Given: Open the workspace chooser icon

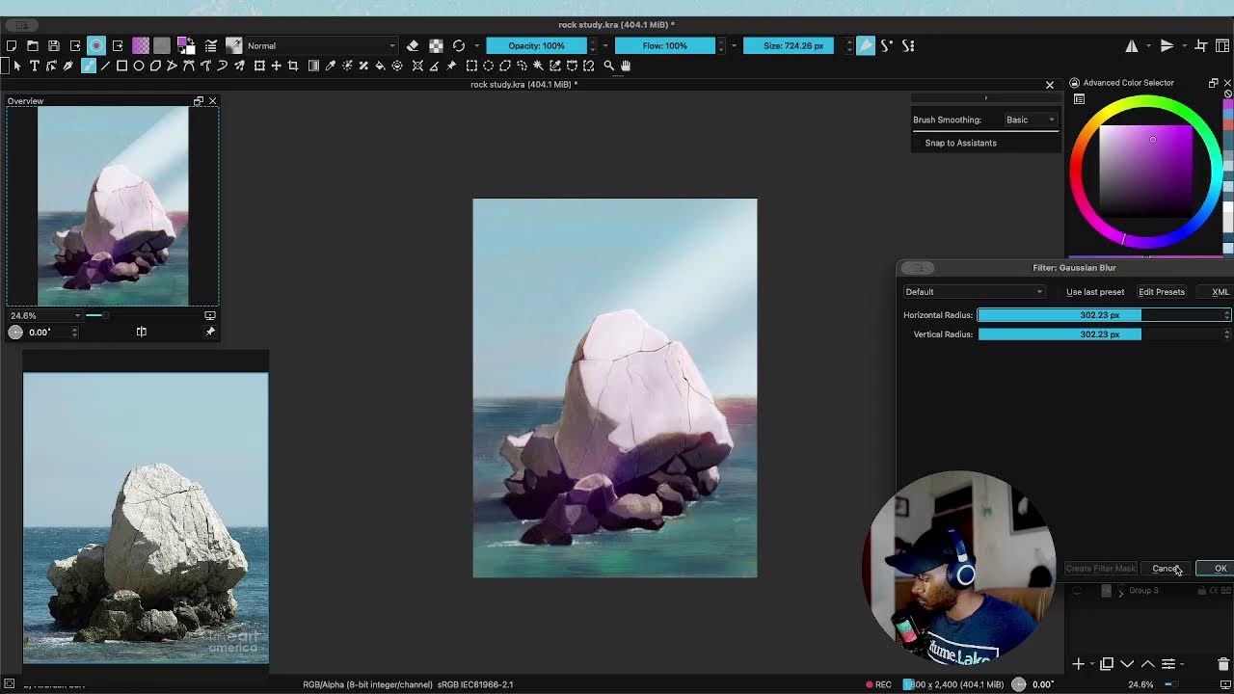Looking at the screenshot, I should tap(1222, 45).
